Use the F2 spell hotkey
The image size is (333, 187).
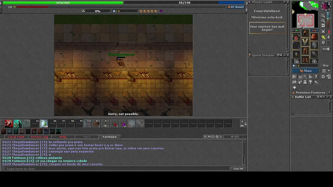[17, 123]
